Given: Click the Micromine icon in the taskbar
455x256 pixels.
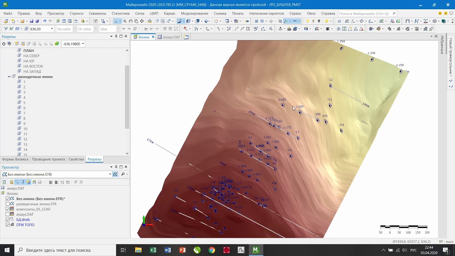Looking at the screenshot, I should click(x=255, y=250).
